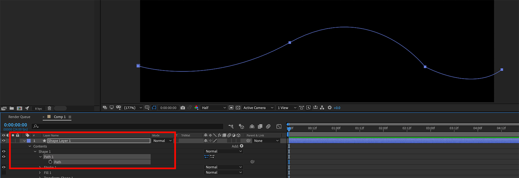Toggle the Path property stopwatch

[x=50, y=162]
